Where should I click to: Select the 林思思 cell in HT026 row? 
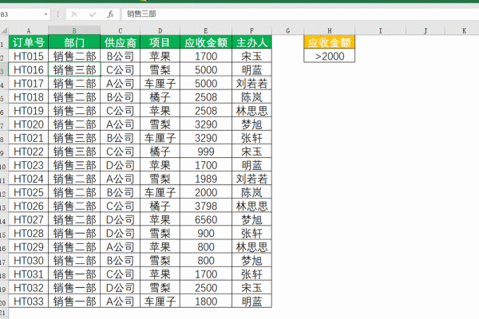click(x=251, y=206)
